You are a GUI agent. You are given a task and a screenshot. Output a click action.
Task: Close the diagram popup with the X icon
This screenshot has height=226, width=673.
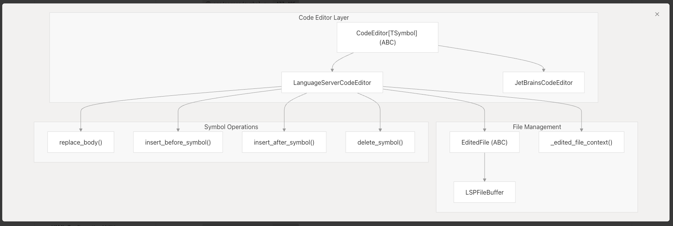(x=657, y=14)
